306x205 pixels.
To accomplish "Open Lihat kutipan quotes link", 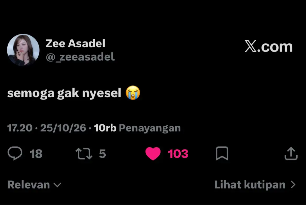I will [x=255, y=185].
